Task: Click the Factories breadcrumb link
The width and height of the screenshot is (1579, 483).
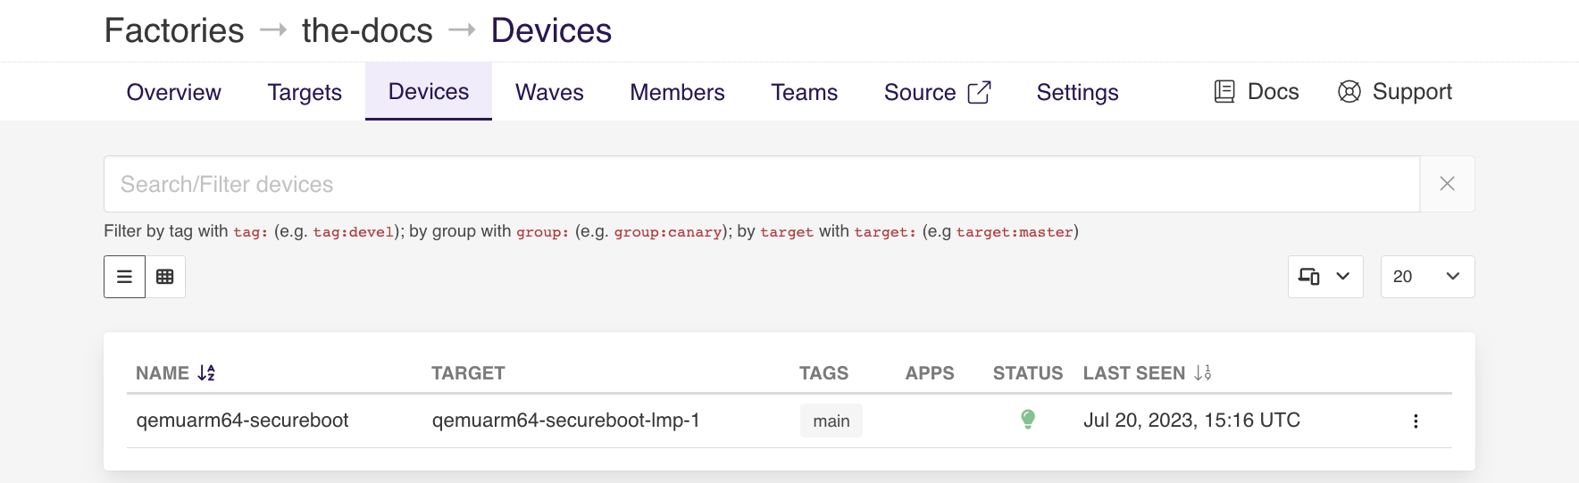Action: [174, 31]
